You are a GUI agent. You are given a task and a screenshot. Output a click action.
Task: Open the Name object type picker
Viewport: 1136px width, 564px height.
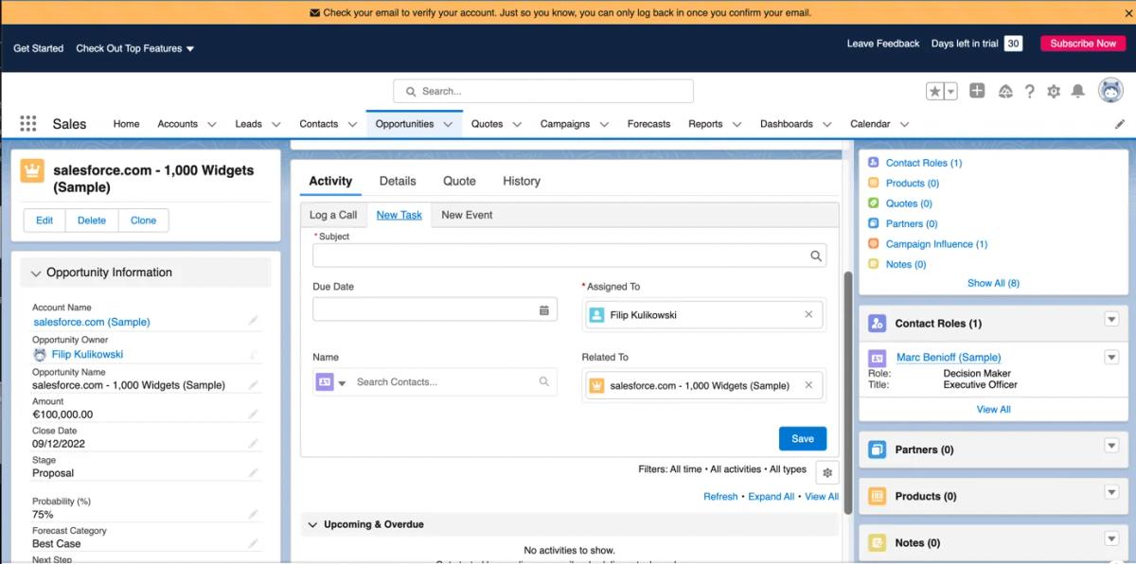330,382
